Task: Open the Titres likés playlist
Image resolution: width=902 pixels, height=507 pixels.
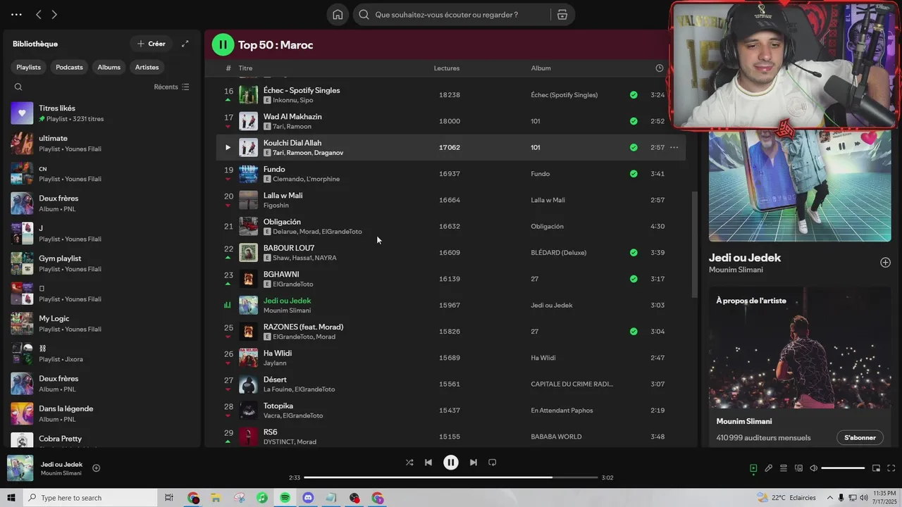Action: coord(101,113)
